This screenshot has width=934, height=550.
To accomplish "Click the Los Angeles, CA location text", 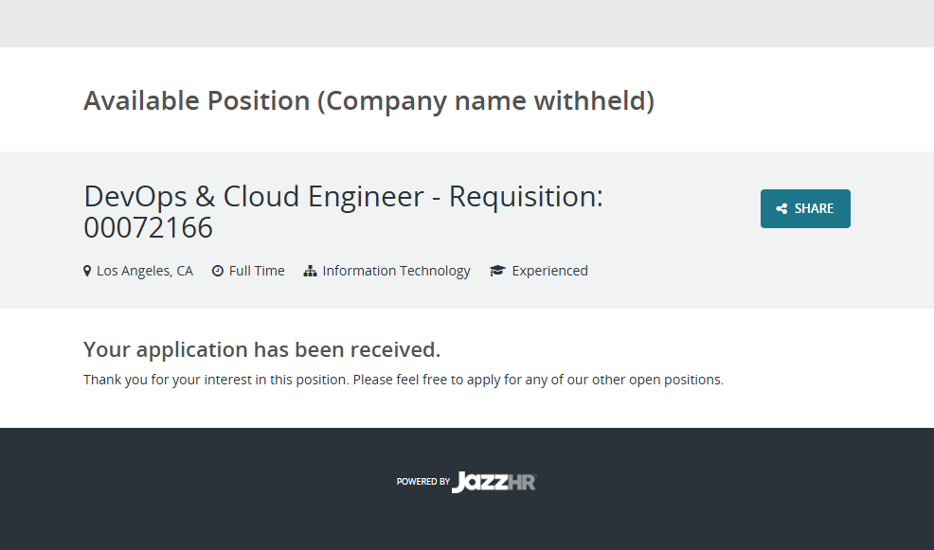I will [145, 271].
